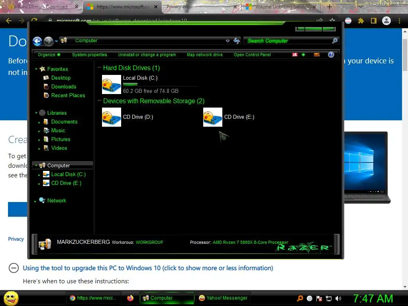The height and width of the screenshot is (306, 408).
Task: Click the Search Computer field
Action: pos(291,41)
